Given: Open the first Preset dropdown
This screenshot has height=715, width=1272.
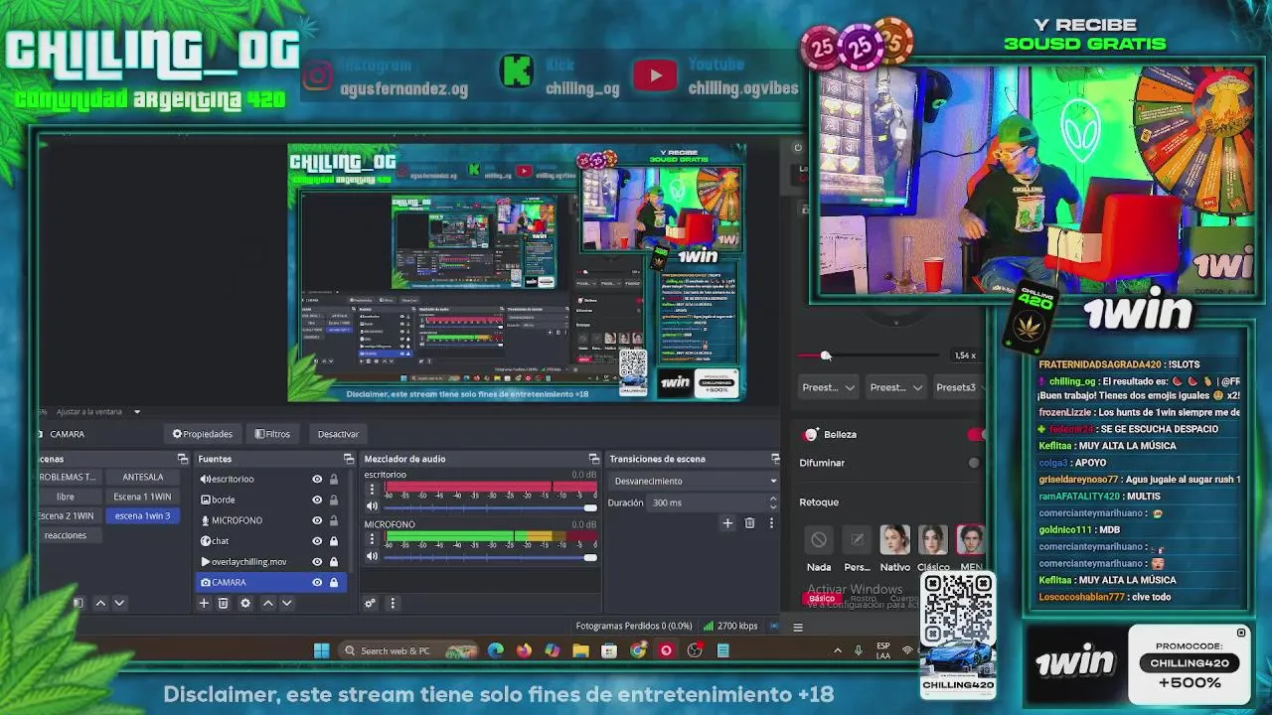Looking at the screenshot, I should [x=828, y=387].
